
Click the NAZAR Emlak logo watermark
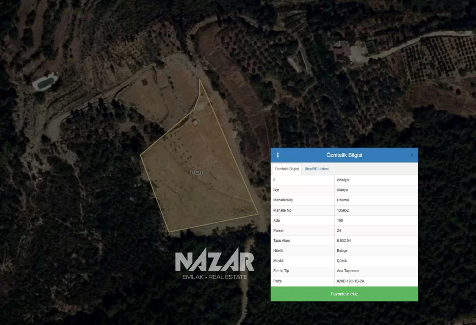[x=214, y=264]
